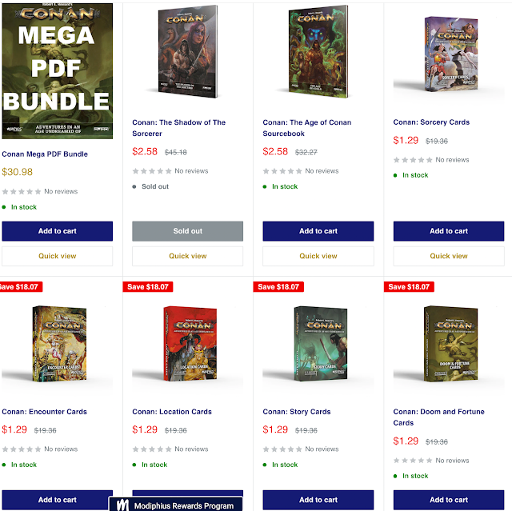Open Conan: Encounter Cards product title link
Screen dimensions: 512x511
point(45,412)
